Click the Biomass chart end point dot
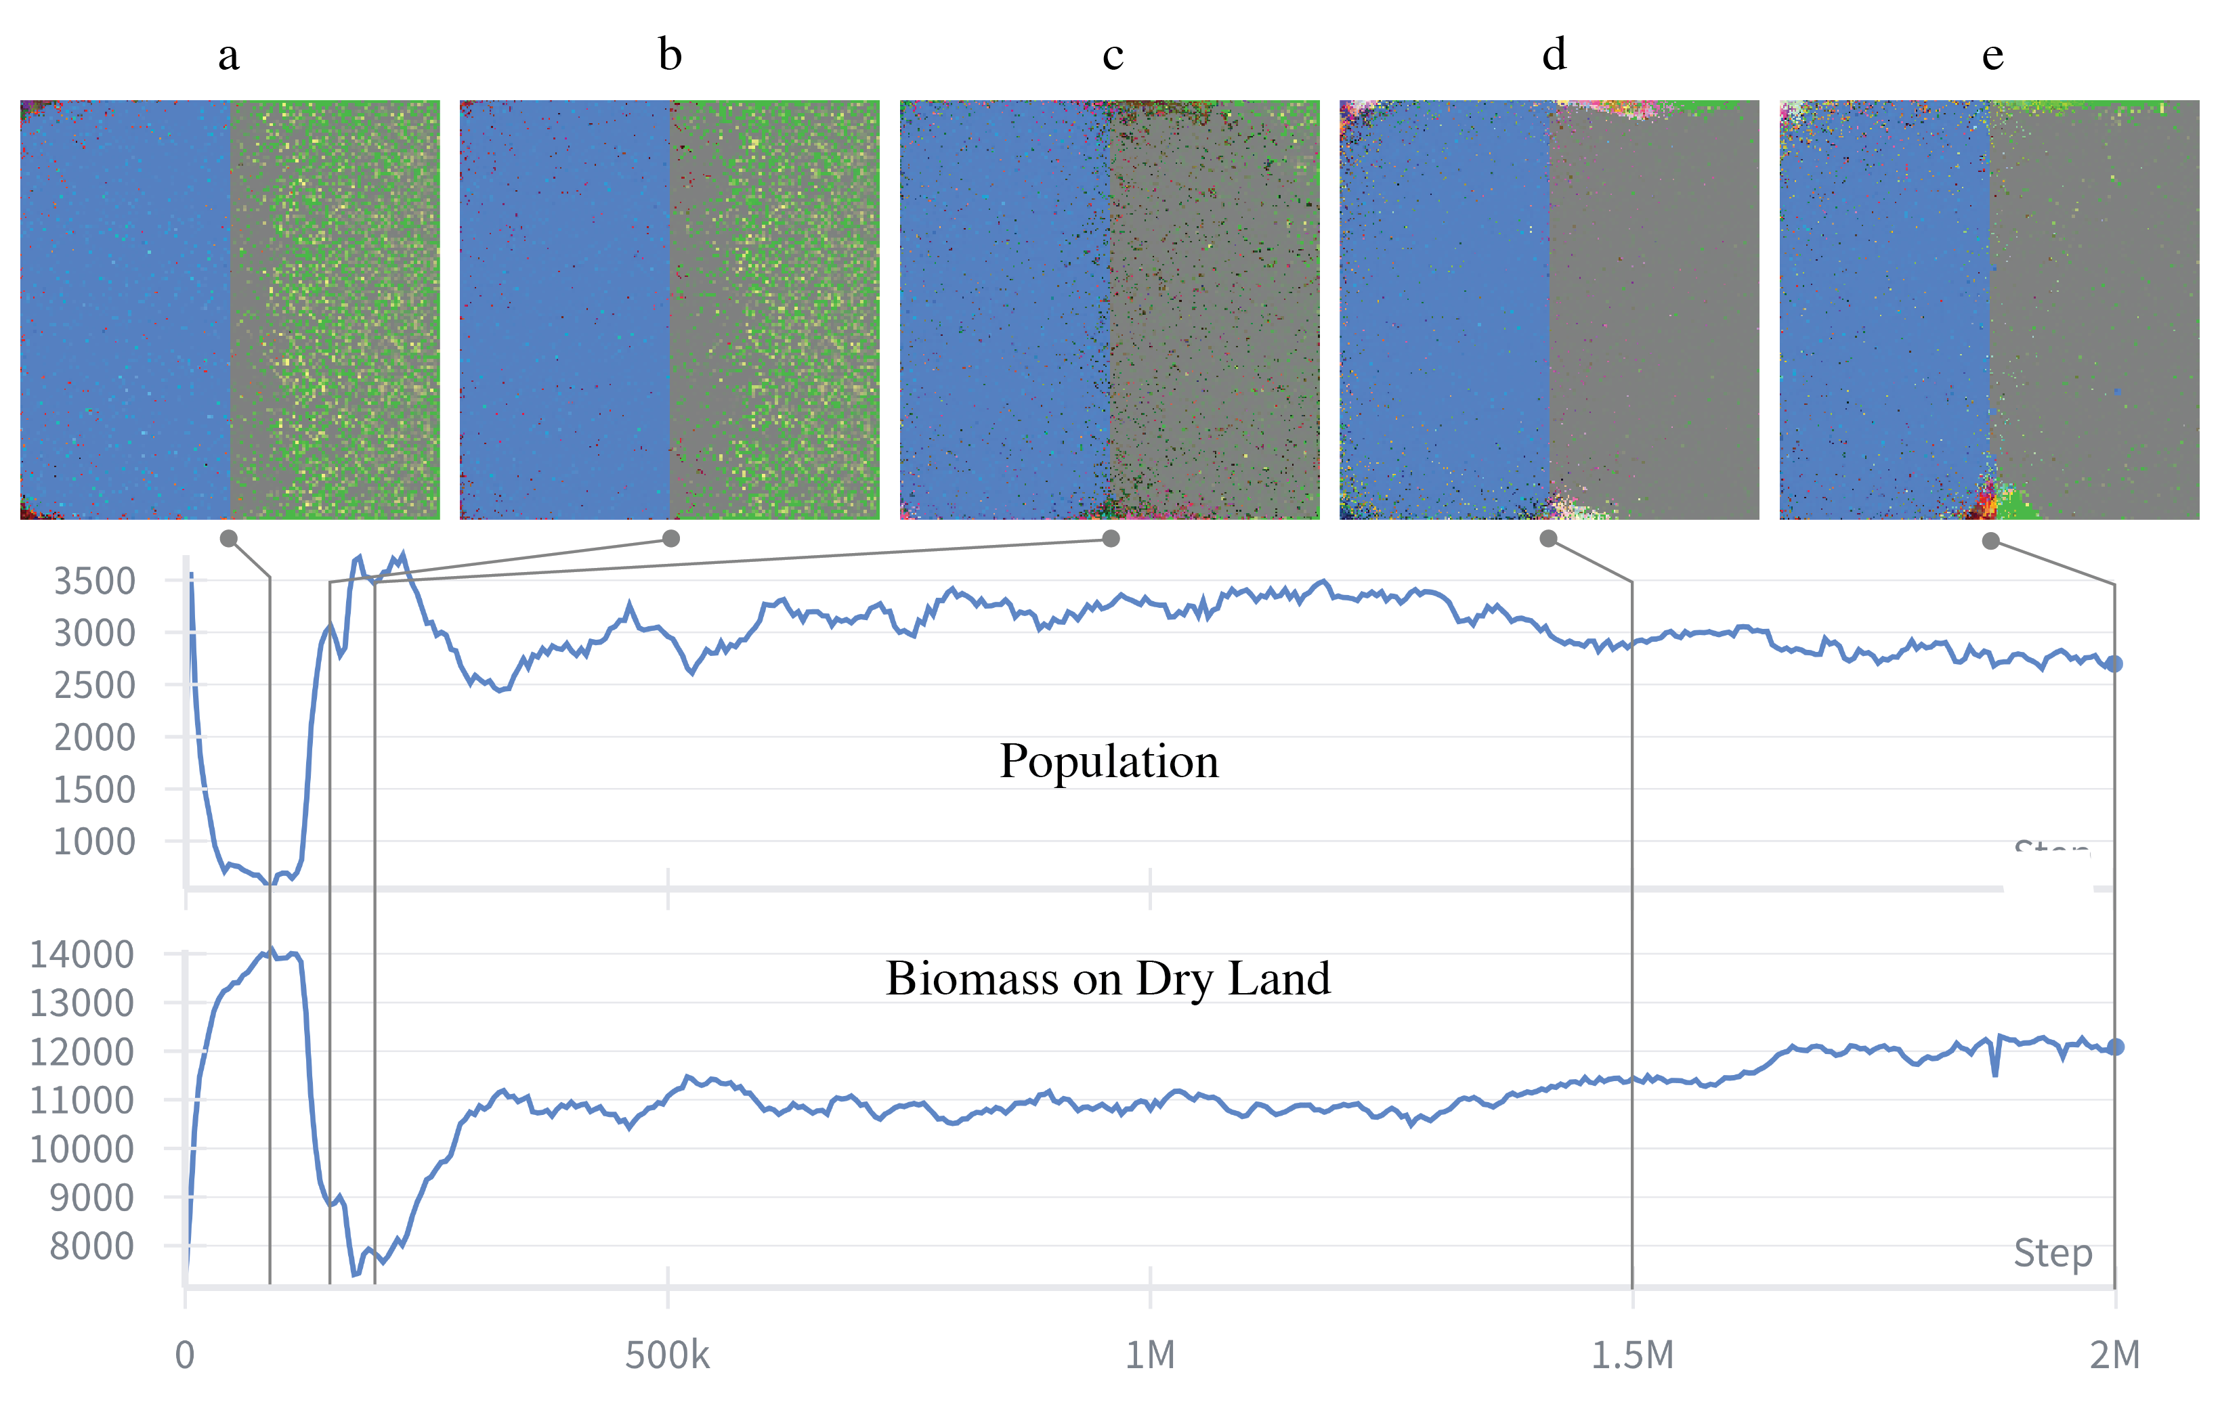This screenshot has height=1402, width=2220. tap(2116, 1047)
